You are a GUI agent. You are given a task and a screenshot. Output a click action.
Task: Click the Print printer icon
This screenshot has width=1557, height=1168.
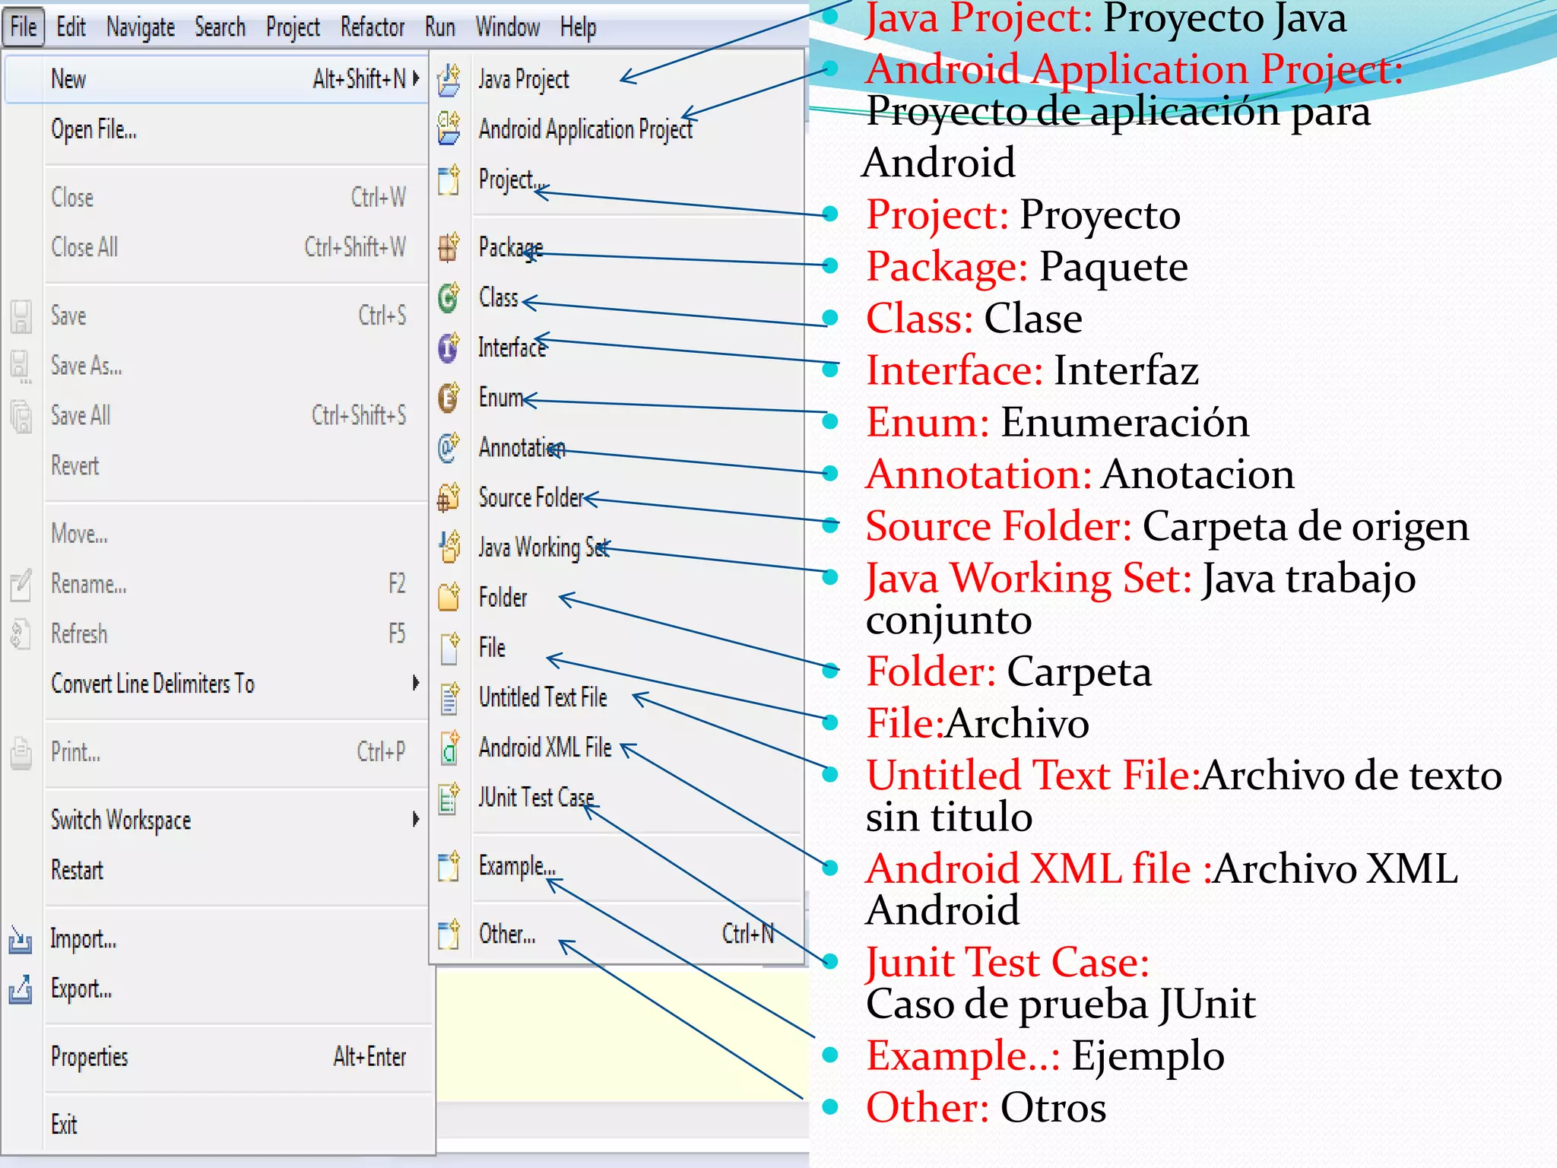21,753
